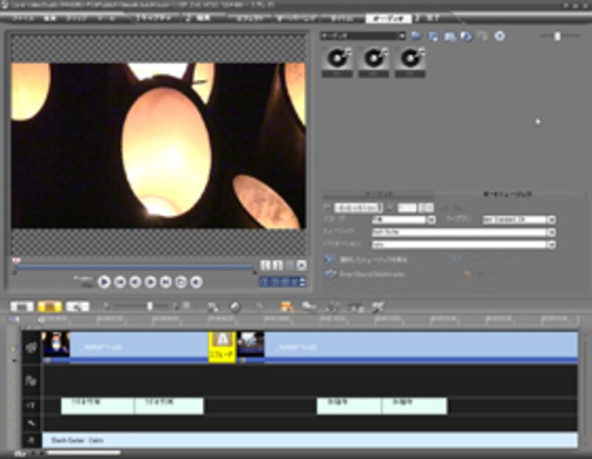Open the Variation dropdown showing Calm
Viewport: 592px width, 459px height.
coord(551,244)
